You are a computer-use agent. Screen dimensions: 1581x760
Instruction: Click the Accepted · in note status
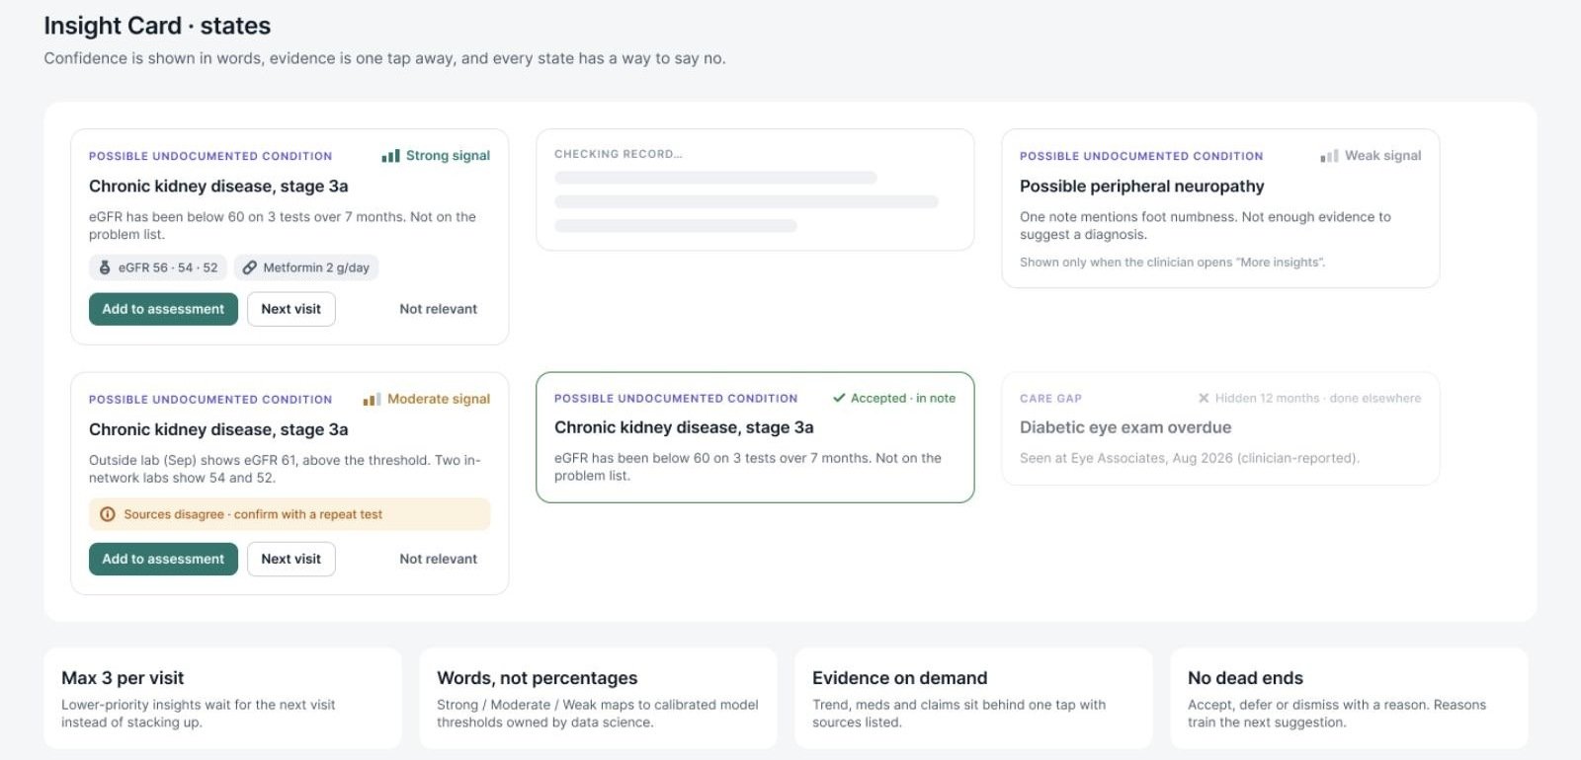[x=903, y=399]
